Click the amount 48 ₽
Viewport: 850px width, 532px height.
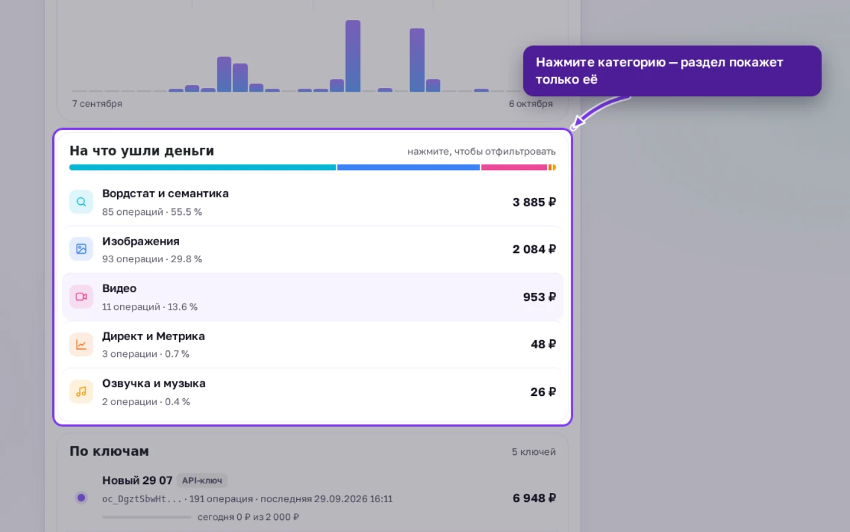(543, 344)
